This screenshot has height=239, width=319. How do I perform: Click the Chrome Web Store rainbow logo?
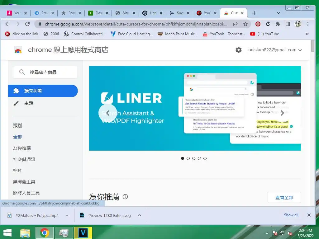coord(18,50)
